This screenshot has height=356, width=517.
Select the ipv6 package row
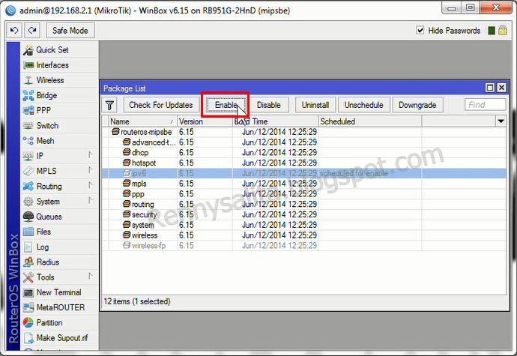[x=303, y=173]
